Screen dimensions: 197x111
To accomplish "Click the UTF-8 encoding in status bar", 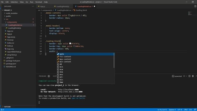I will 180,110.
